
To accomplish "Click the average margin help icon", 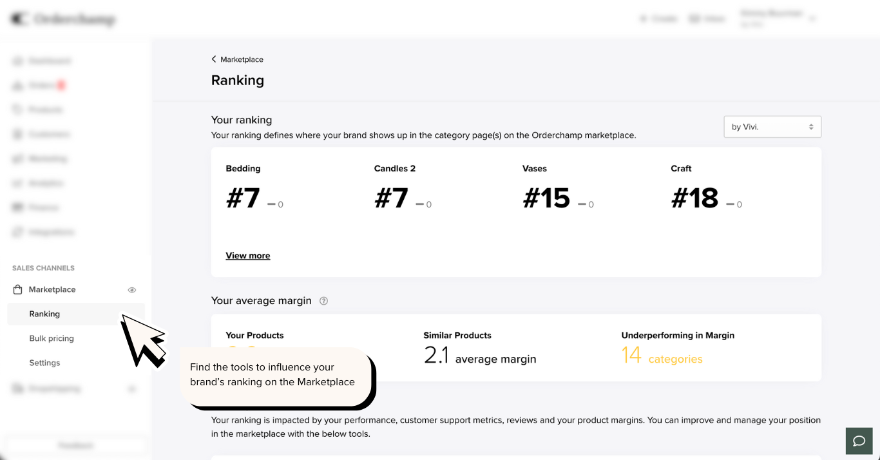I will [323, 301].
